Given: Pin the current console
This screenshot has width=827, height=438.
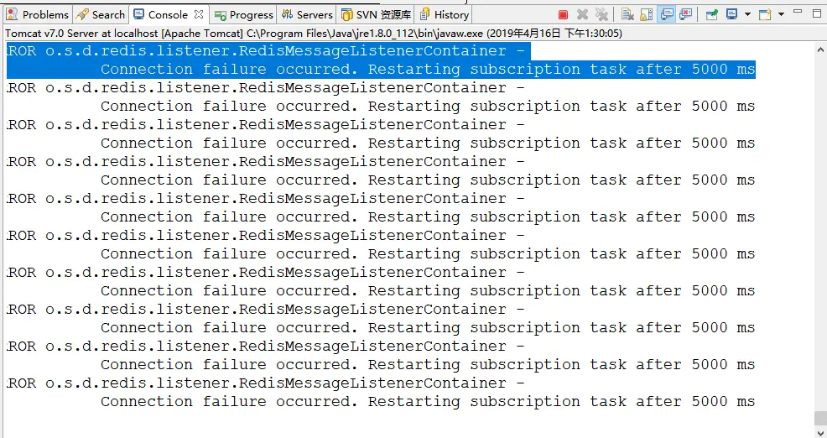Looking at the screenshot, I should tap(711, 15).
